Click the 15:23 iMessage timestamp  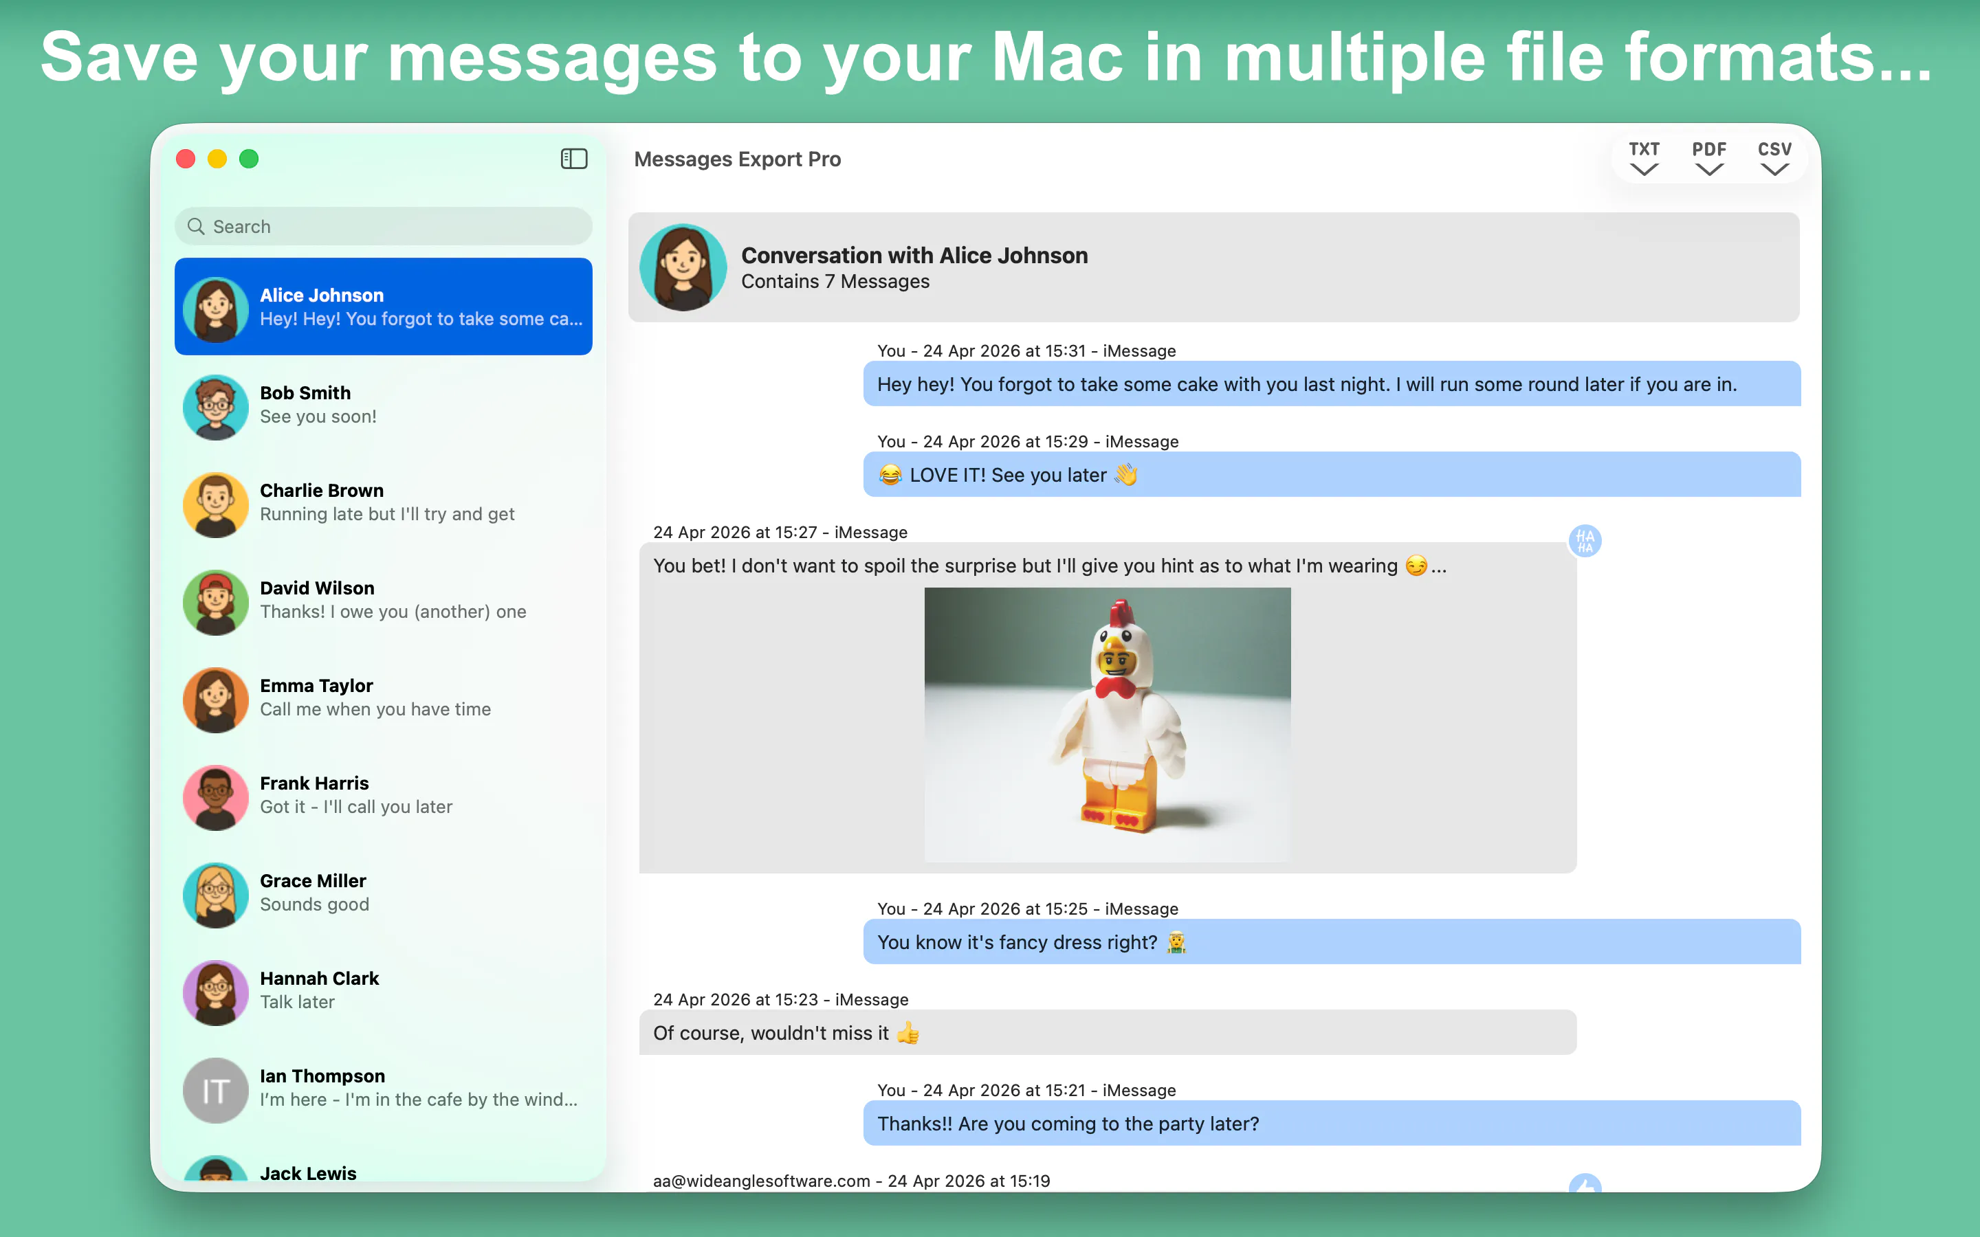click(x=780, y=1000)
